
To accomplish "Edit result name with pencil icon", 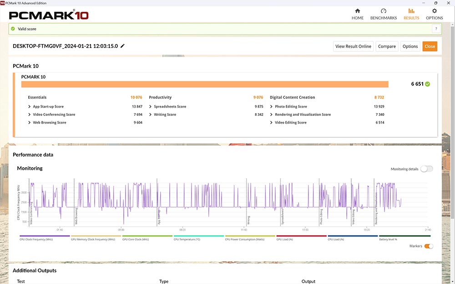I will [122, 46].
